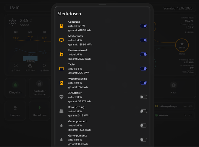Disable the Hauswasserwerk socket switch
This screenshot has height=147, width=199.
click(143, 54)
